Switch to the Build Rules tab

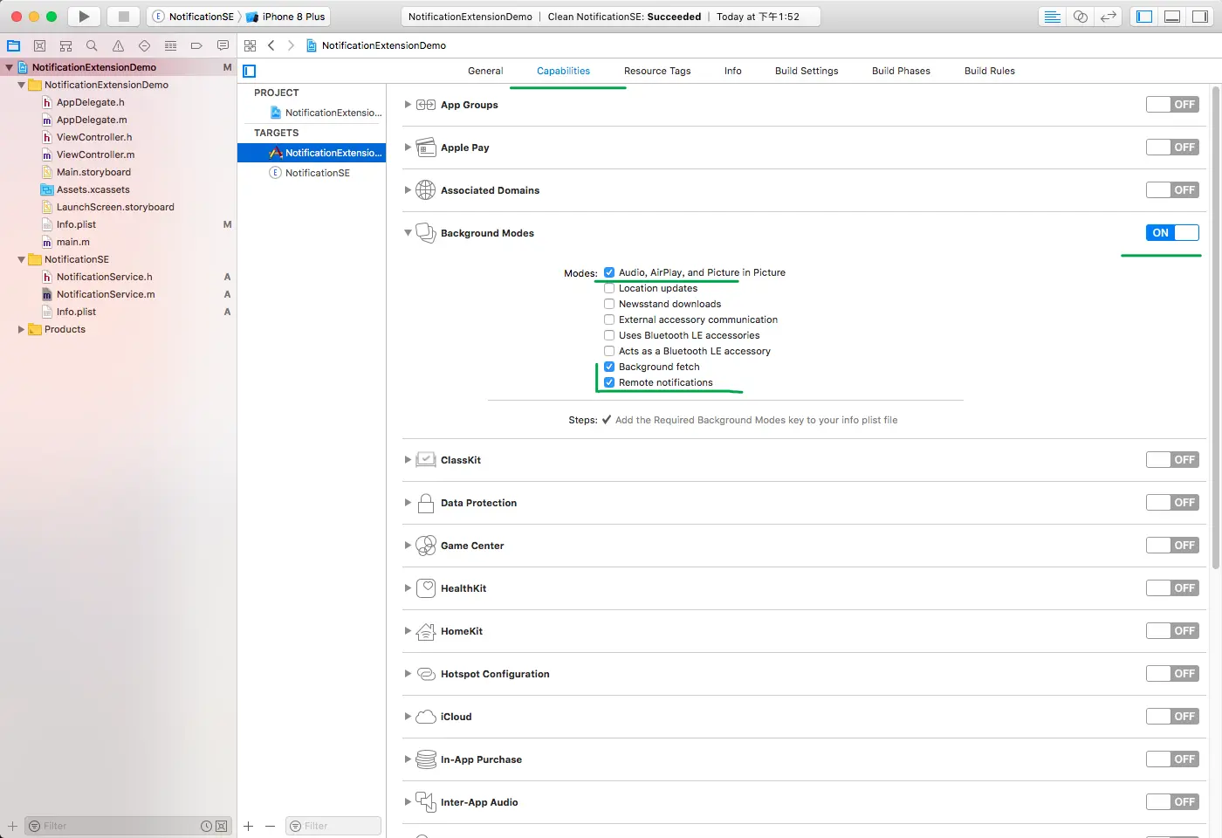990,71
